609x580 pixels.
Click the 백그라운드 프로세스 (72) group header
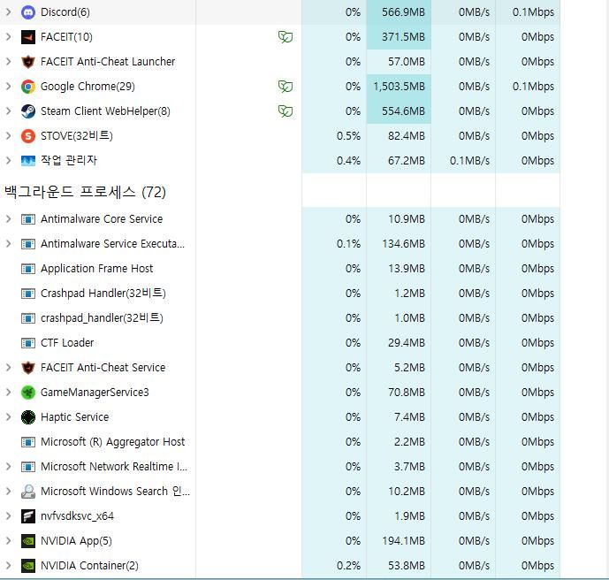tap(85, 192)
